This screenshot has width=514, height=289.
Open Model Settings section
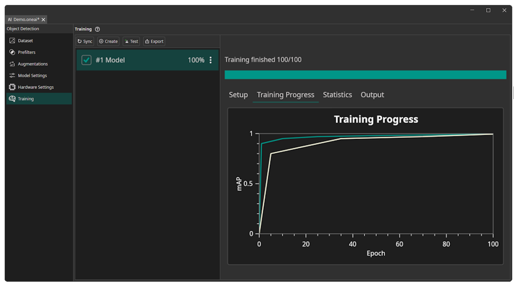point(39,75)
